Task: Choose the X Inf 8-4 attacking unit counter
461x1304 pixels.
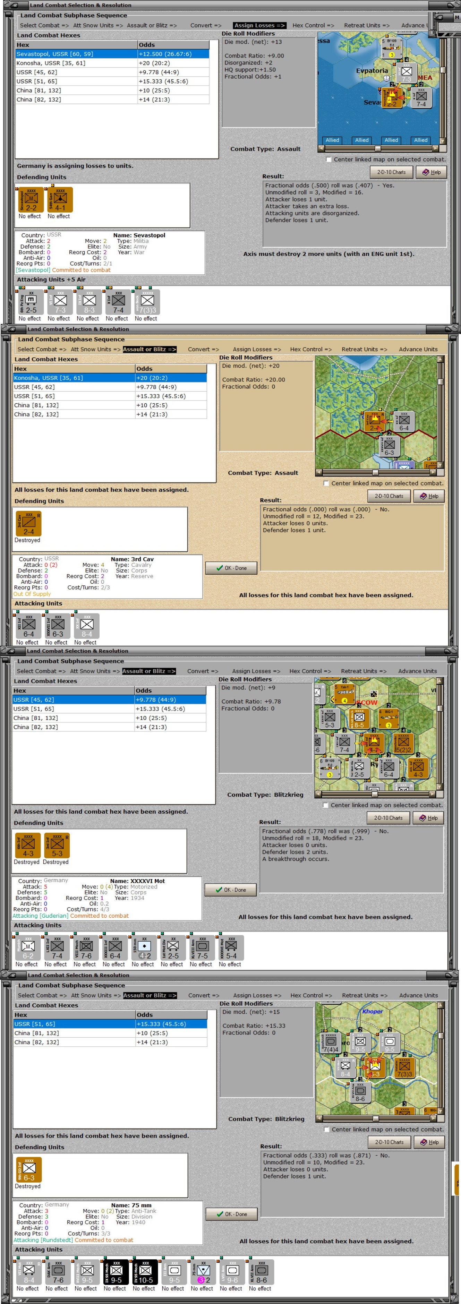Action: pos(87,626)
